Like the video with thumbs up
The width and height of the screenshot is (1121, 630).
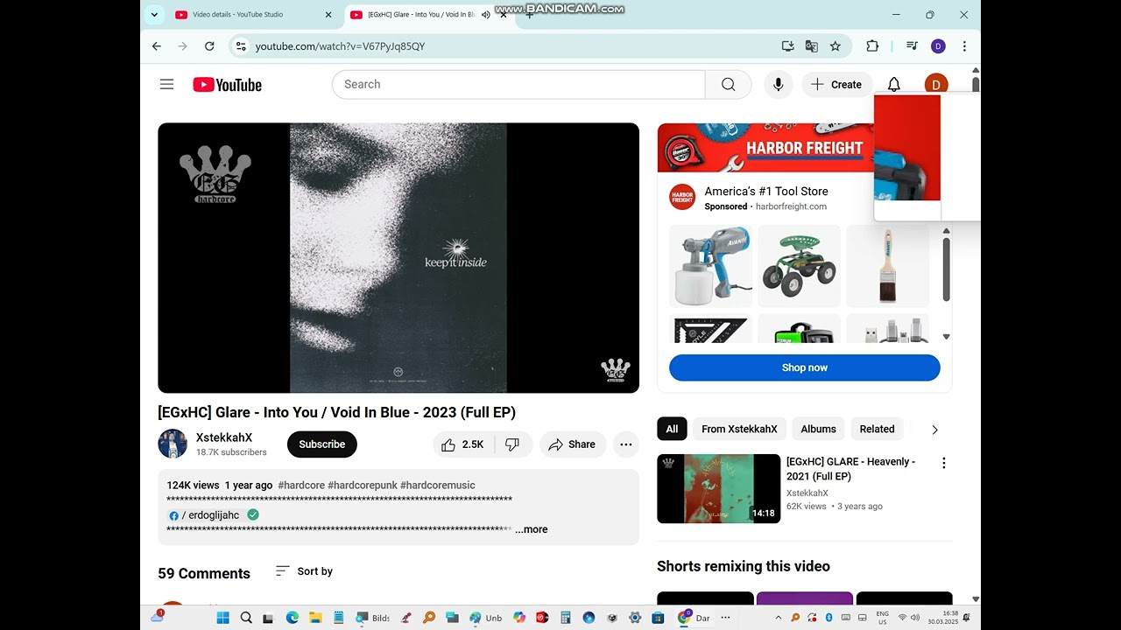point(463,444)
